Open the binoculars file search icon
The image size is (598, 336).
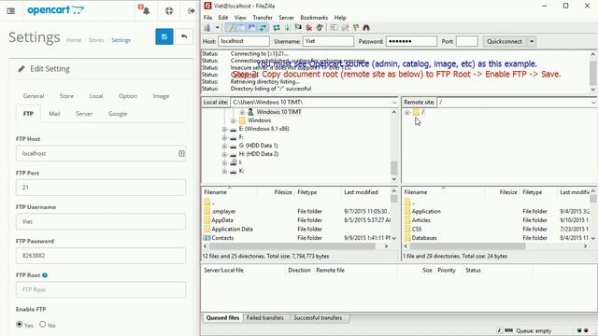click(x=366, y=28)
